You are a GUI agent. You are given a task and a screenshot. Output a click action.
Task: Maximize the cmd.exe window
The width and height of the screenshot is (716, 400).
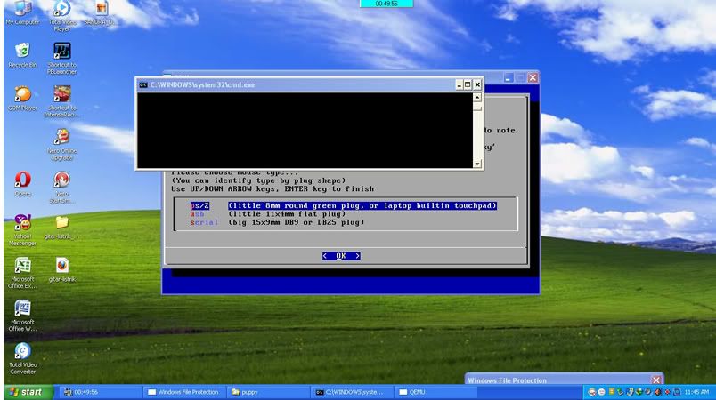click(468, 84)
